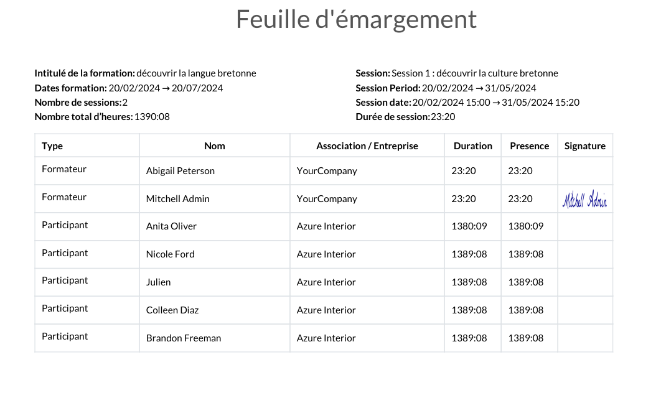Click the Association / Entreprise column header
661x398 pixels.
pyautogui.click(x=367, y=146)
